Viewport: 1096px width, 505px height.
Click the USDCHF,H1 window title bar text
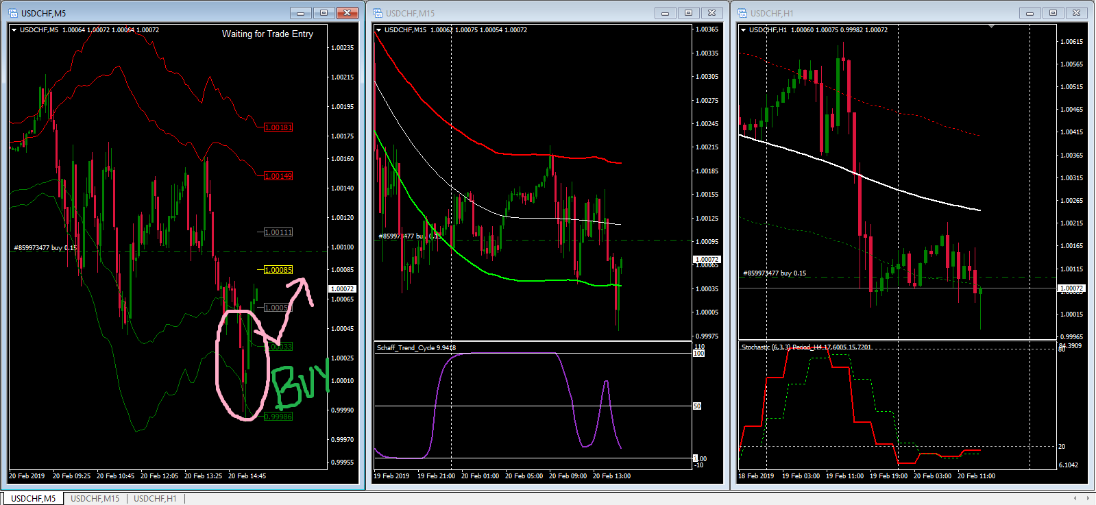[772, 13]
